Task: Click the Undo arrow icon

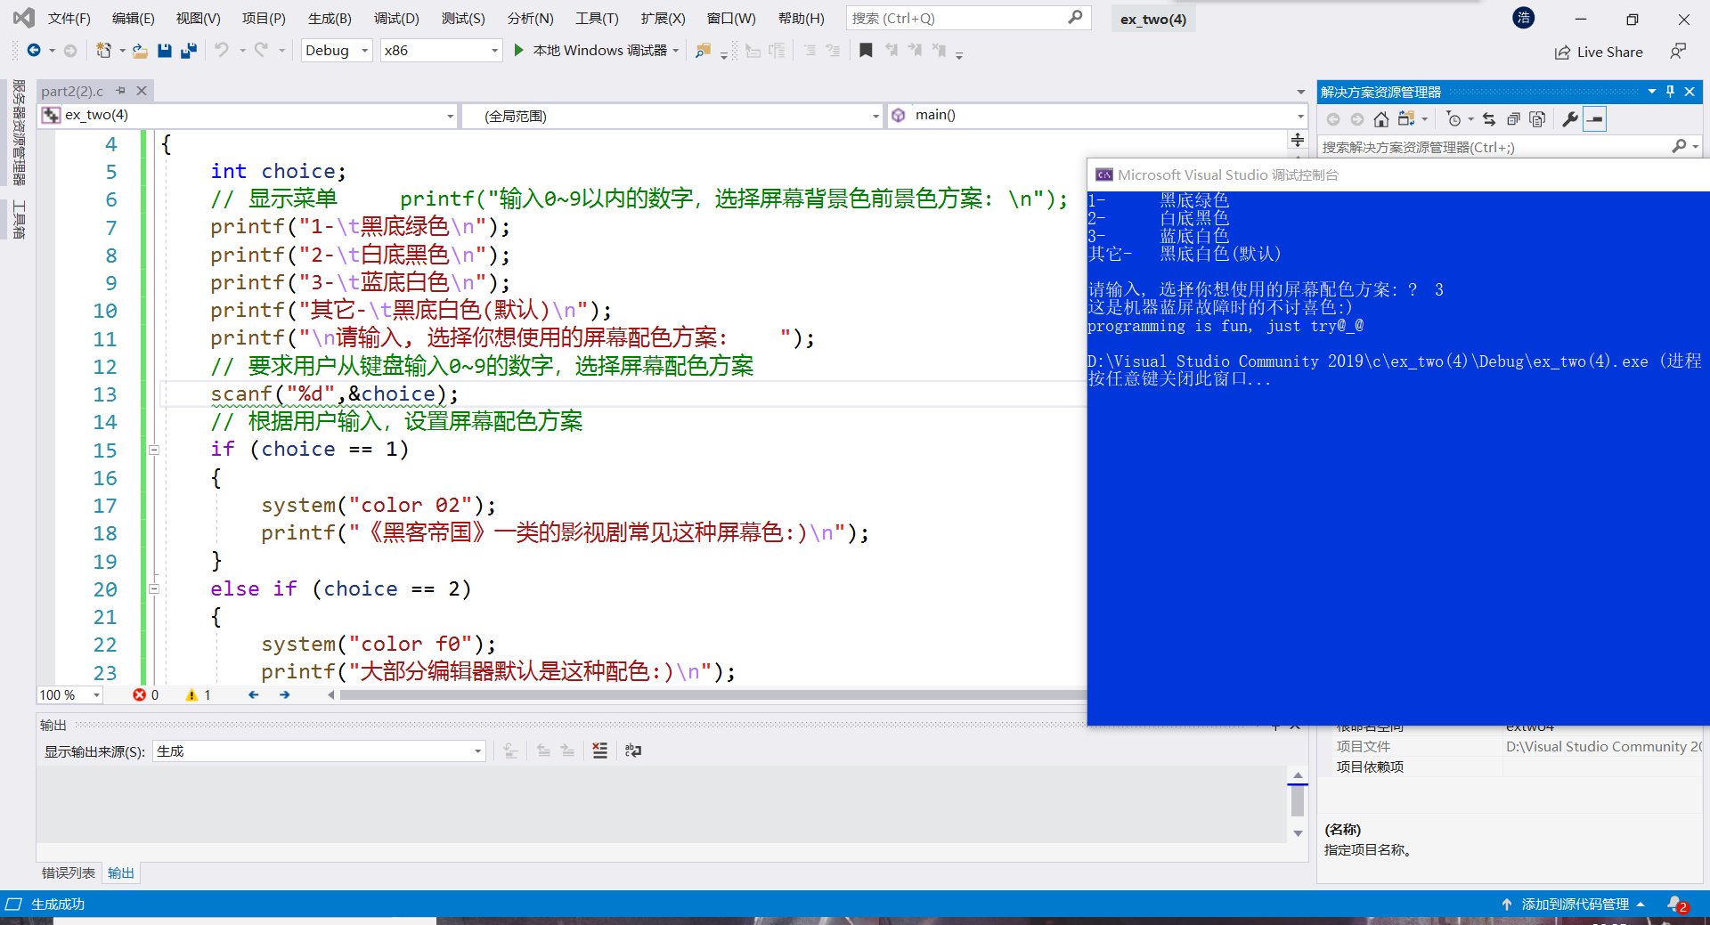Action: tap(222, 51)
